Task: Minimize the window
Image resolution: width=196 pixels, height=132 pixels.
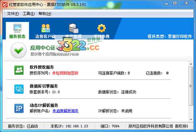Action: [166, 3]
